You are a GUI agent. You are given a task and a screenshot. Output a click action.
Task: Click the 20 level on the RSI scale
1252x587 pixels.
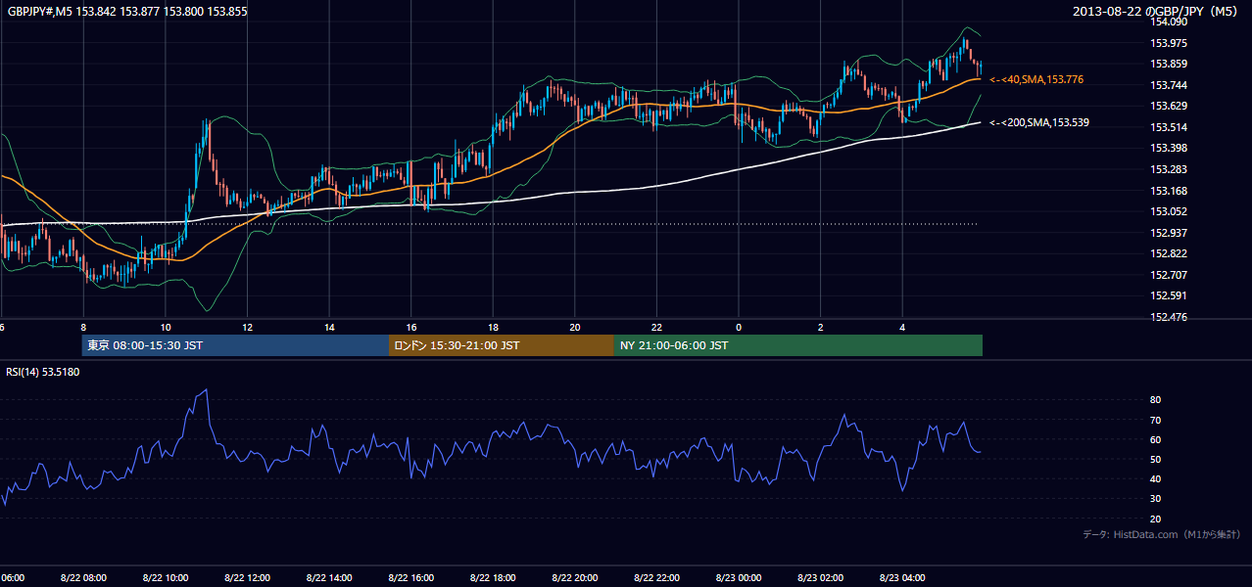pos(1155,519)
